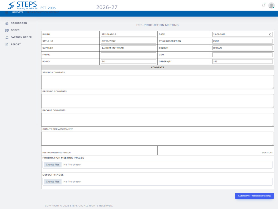Open the user profile avatar
This screenshot has height=209, width=278.
coord(271,5)
